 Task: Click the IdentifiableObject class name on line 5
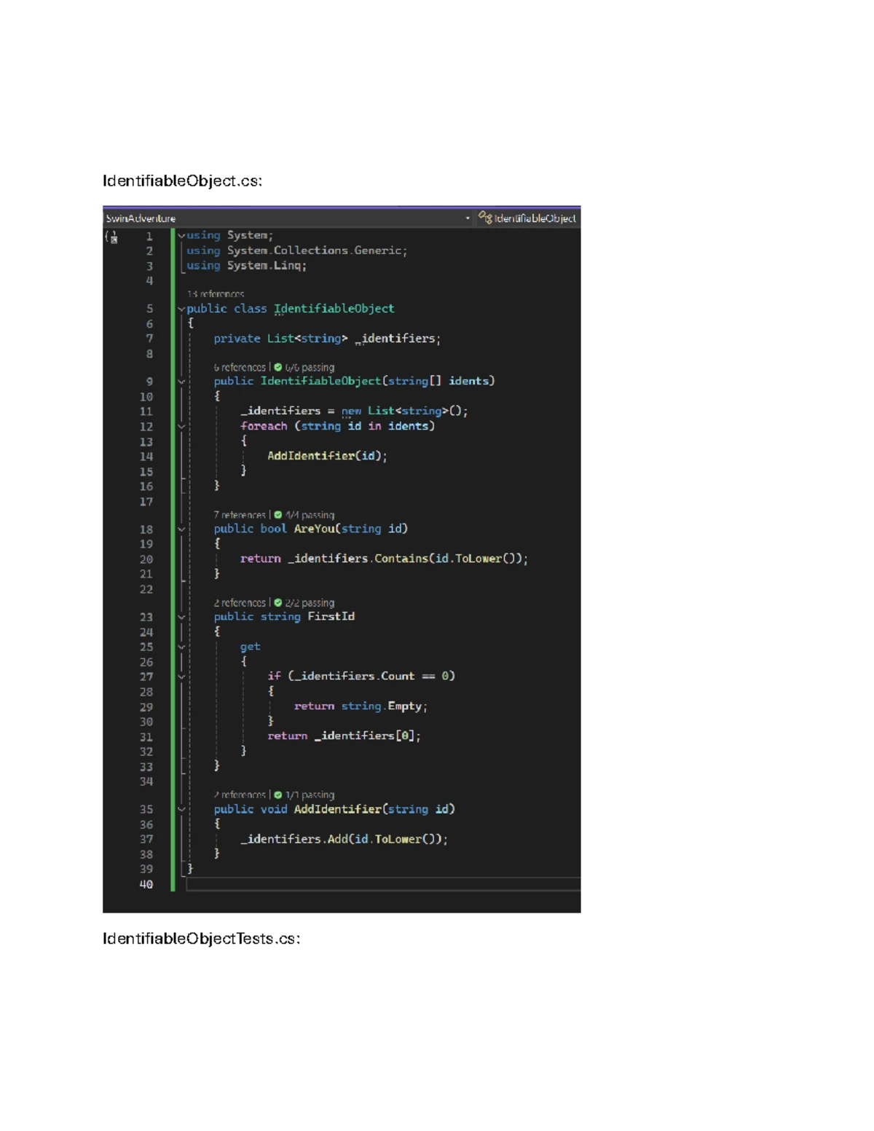334,309
